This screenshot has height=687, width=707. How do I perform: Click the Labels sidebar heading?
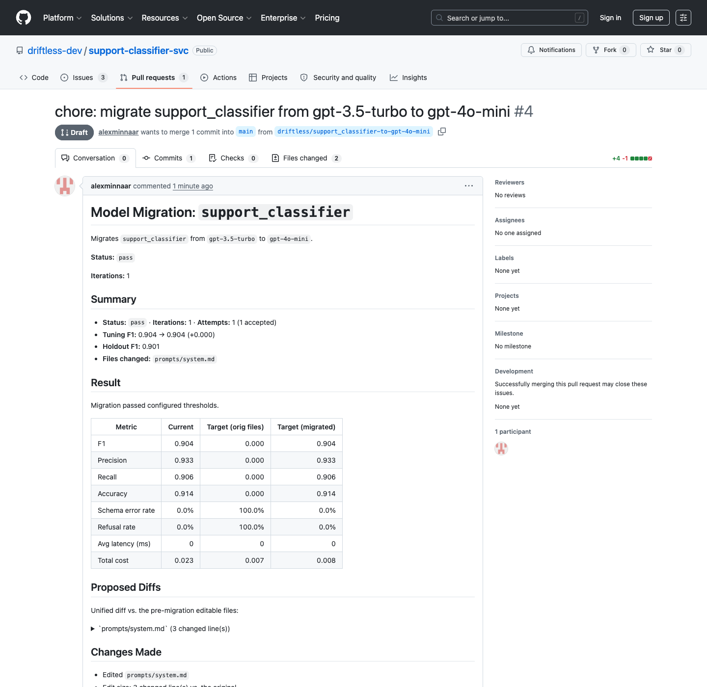click(504, 258)
